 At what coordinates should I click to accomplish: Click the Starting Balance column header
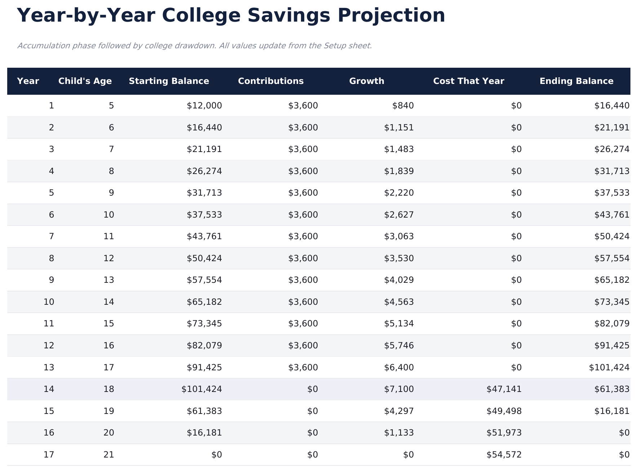pyautogui.click(x=169, y=81)
